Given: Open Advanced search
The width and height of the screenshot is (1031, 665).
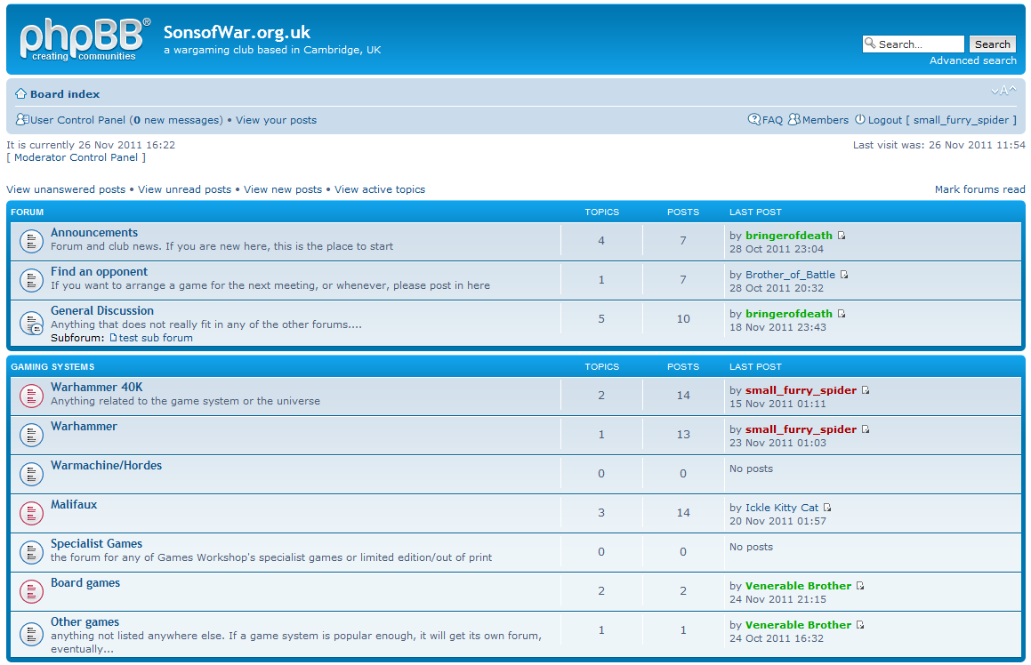Looking at the screenshot, I should [x=972, y=60].
